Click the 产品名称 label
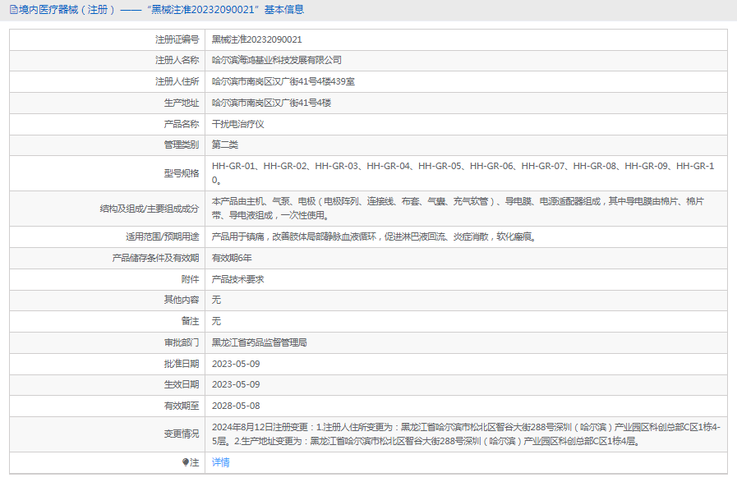The height and width of the screenshot is (482, 737). (x=182, y=124)
